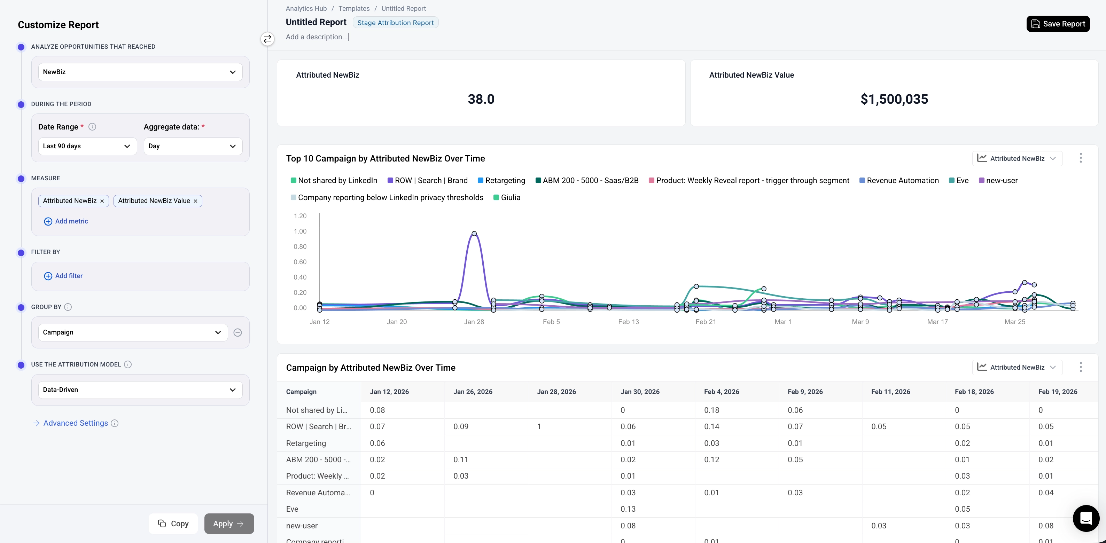This screenshot has height=543, width=1106.
Task: Open the Data-Driven attribution model dropdown
Action: (140, 390)
